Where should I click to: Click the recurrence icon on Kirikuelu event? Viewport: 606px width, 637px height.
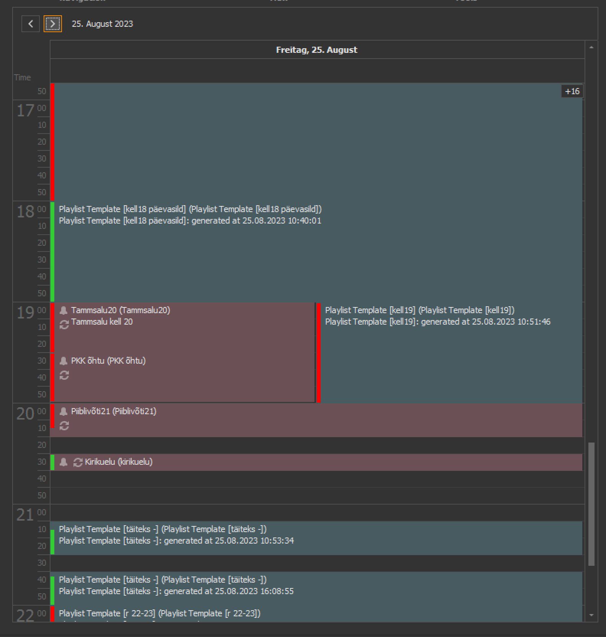point(78,462)
